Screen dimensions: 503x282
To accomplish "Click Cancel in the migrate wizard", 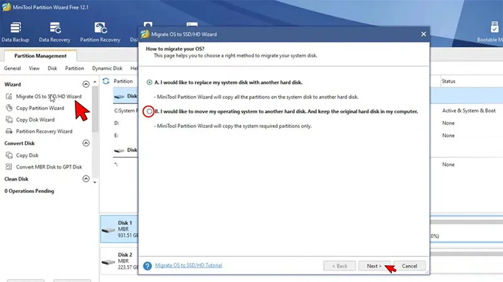I will tap(409, 266).
